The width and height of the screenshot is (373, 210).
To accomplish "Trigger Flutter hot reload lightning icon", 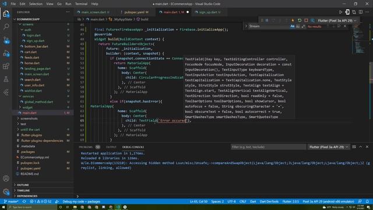I will click(293, 20).
